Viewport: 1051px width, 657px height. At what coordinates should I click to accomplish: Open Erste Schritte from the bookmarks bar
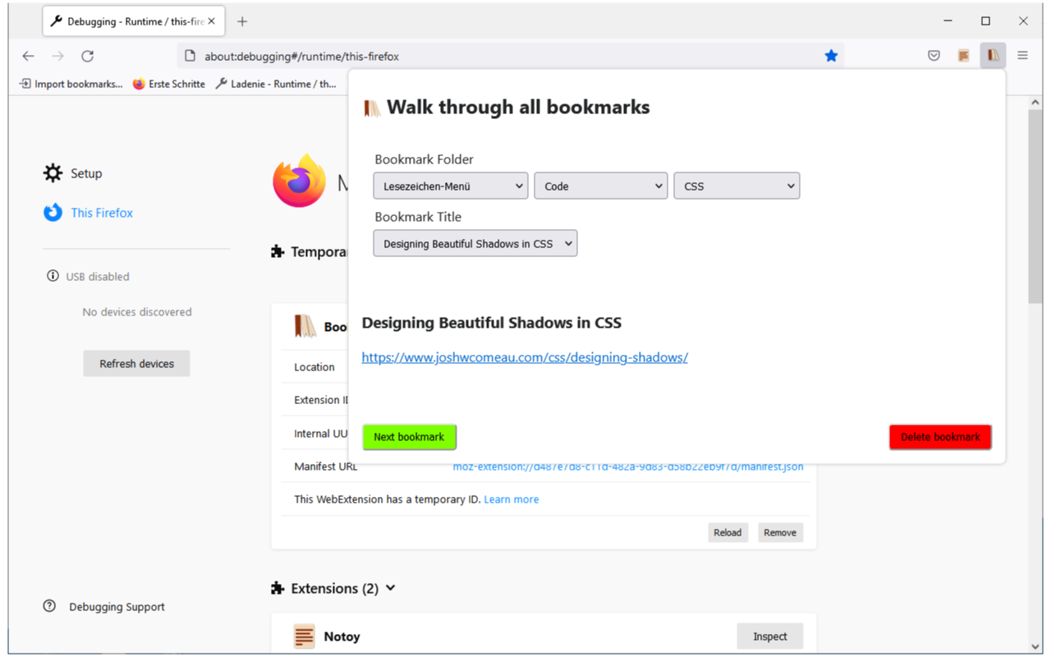169,83
